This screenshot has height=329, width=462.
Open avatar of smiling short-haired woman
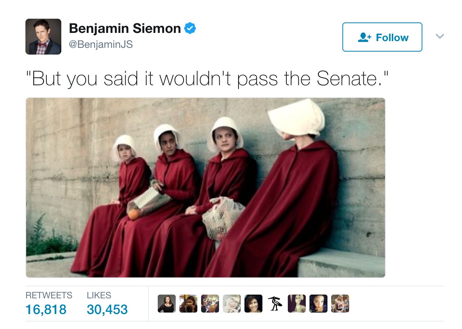click(x=253, y=304)
